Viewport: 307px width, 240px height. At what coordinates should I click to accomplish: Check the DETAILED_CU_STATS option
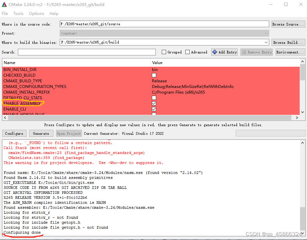(x=154, y=98)
